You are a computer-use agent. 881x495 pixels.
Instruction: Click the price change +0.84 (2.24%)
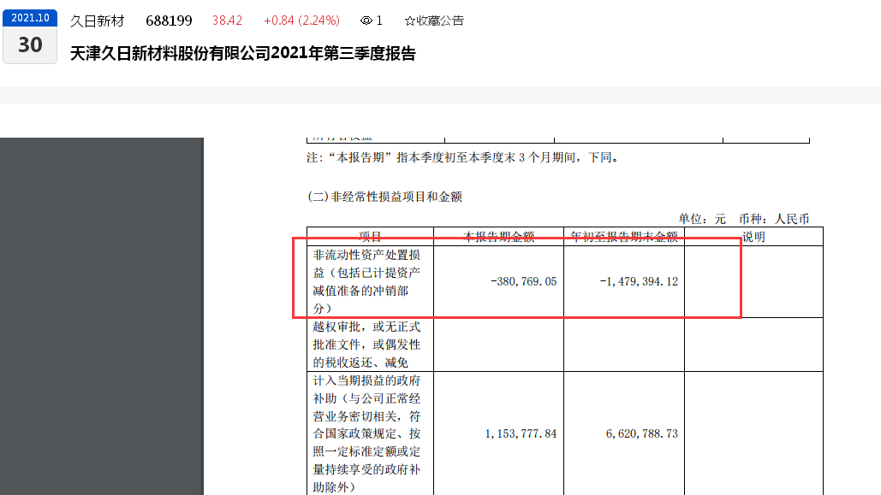(x=301, y=21)
